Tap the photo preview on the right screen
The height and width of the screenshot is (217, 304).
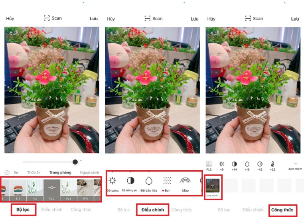pyautogui.click(x=253, y=90)
